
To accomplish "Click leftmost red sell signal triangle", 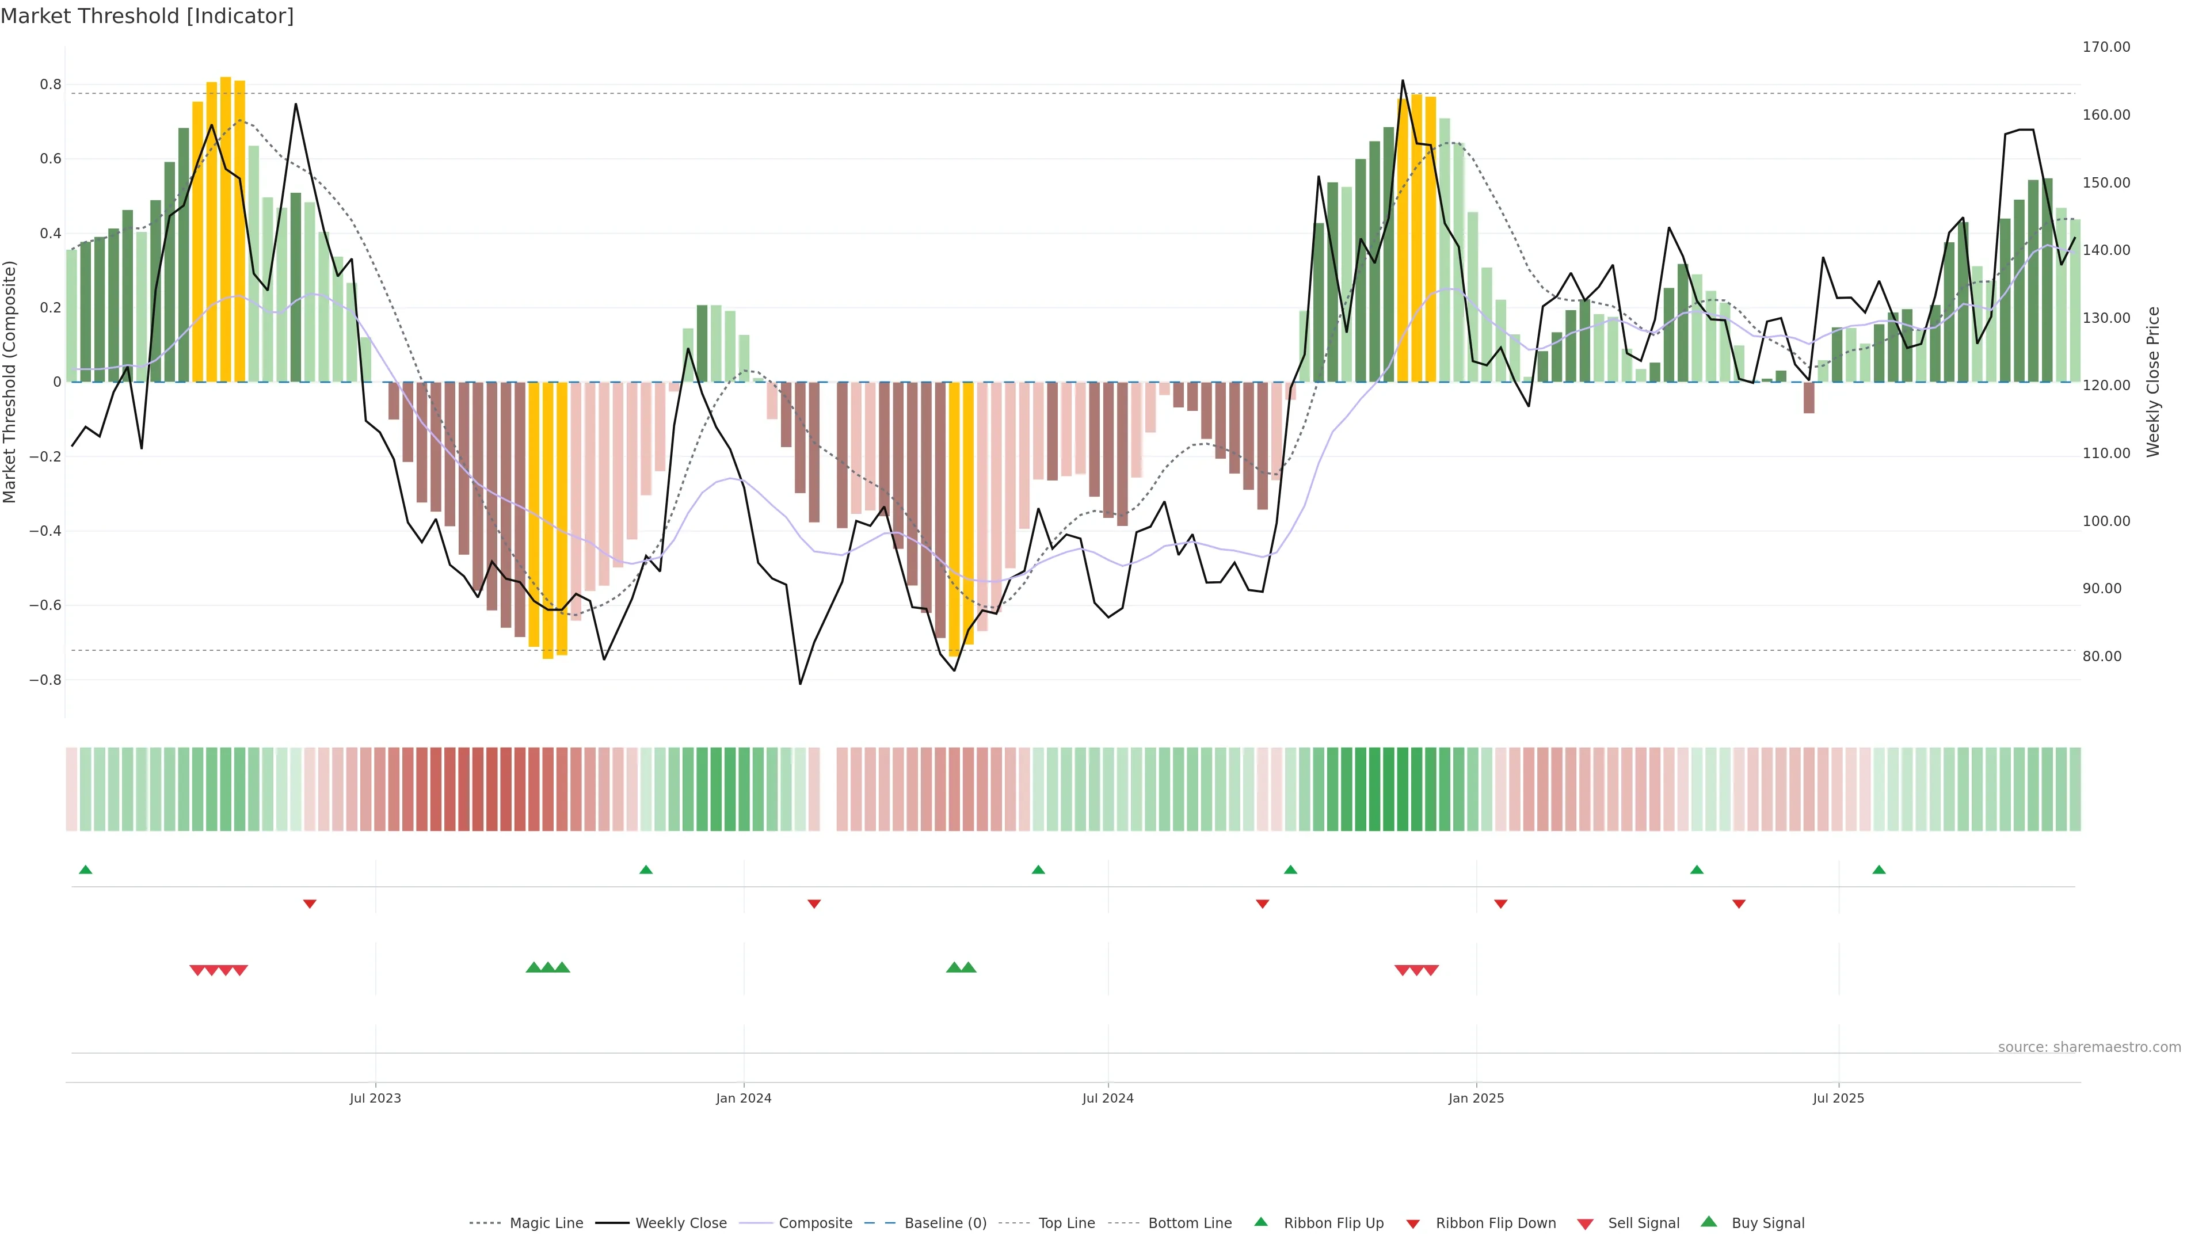I will pos(196,970).
